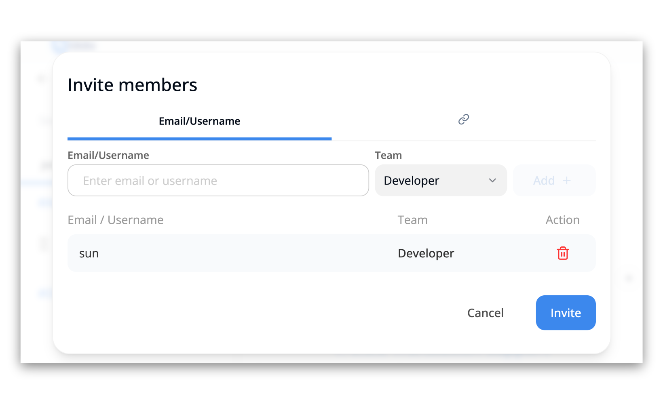The image size is (663, 404).
Task: Delete the sun invitee with trash icon
Action: 563,253
